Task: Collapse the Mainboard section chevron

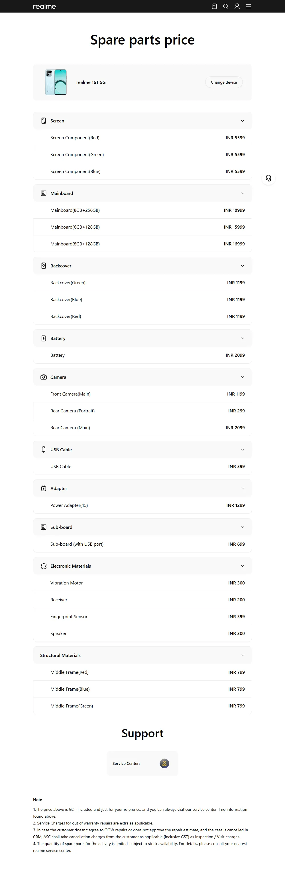Action: [243, 193]
